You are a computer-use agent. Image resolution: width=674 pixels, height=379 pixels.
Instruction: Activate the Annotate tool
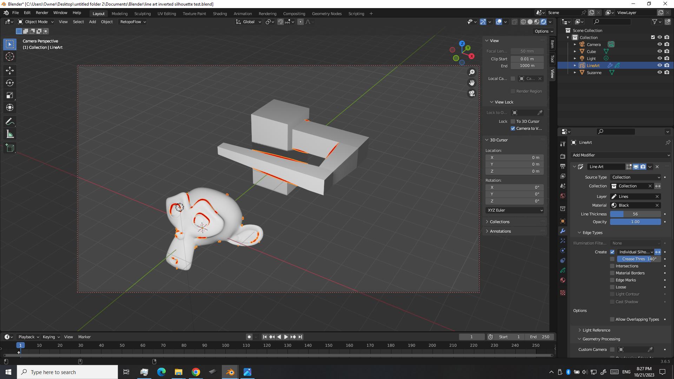pyautogui.click(x=10, y=121)
